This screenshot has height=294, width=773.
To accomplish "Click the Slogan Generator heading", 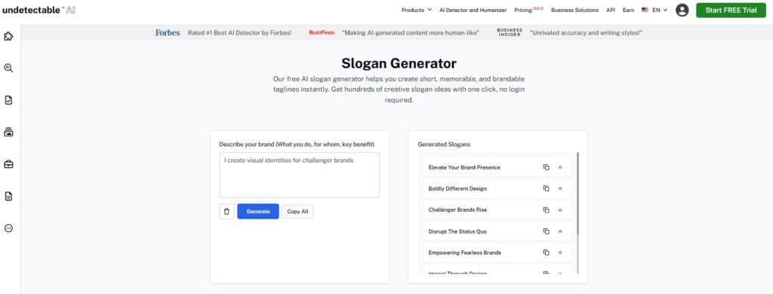I will point(399,63).
